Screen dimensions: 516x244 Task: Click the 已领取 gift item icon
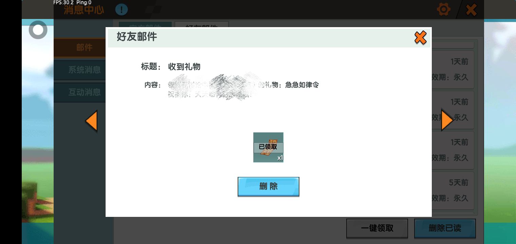coord(268,147)
